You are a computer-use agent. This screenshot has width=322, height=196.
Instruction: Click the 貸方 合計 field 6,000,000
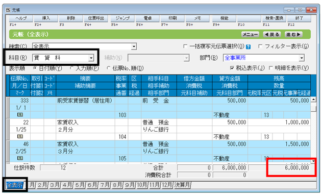click(230, 168)
